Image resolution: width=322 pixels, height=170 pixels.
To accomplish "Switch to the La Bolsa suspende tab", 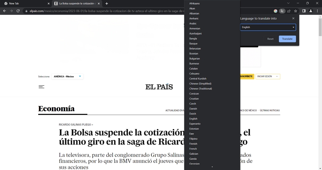I will click(x=77, y=4).
